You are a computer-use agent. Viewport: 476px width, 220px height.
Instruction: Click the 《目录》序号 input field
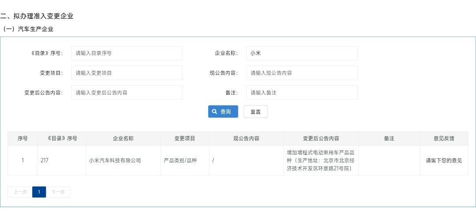[x=127, y=53]
